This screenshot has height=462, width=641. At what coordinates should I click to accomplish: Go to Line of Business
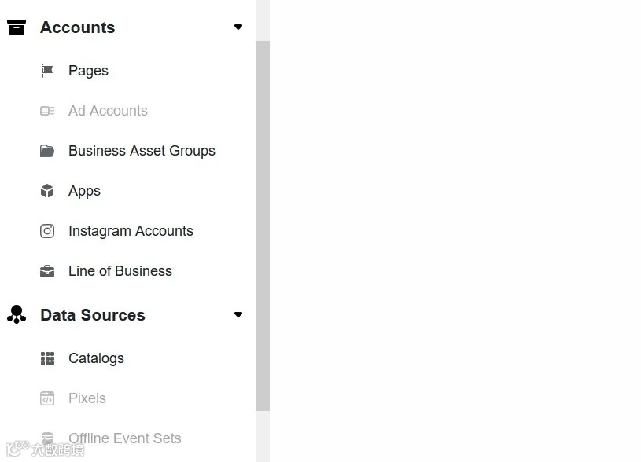coord(120,271)
